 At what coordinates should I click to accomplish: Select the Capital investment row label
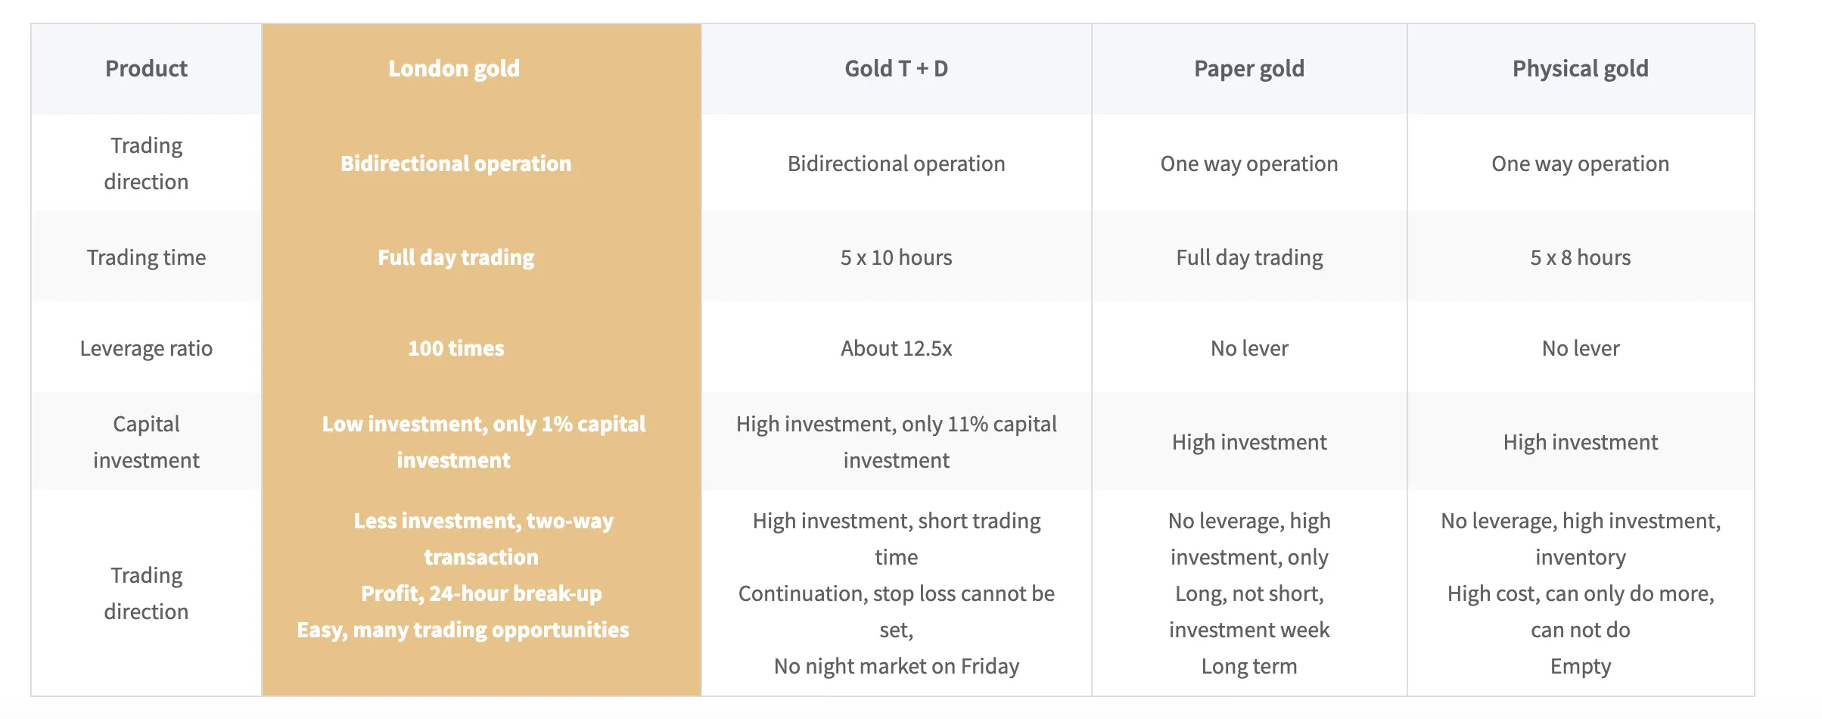(147, 442)
